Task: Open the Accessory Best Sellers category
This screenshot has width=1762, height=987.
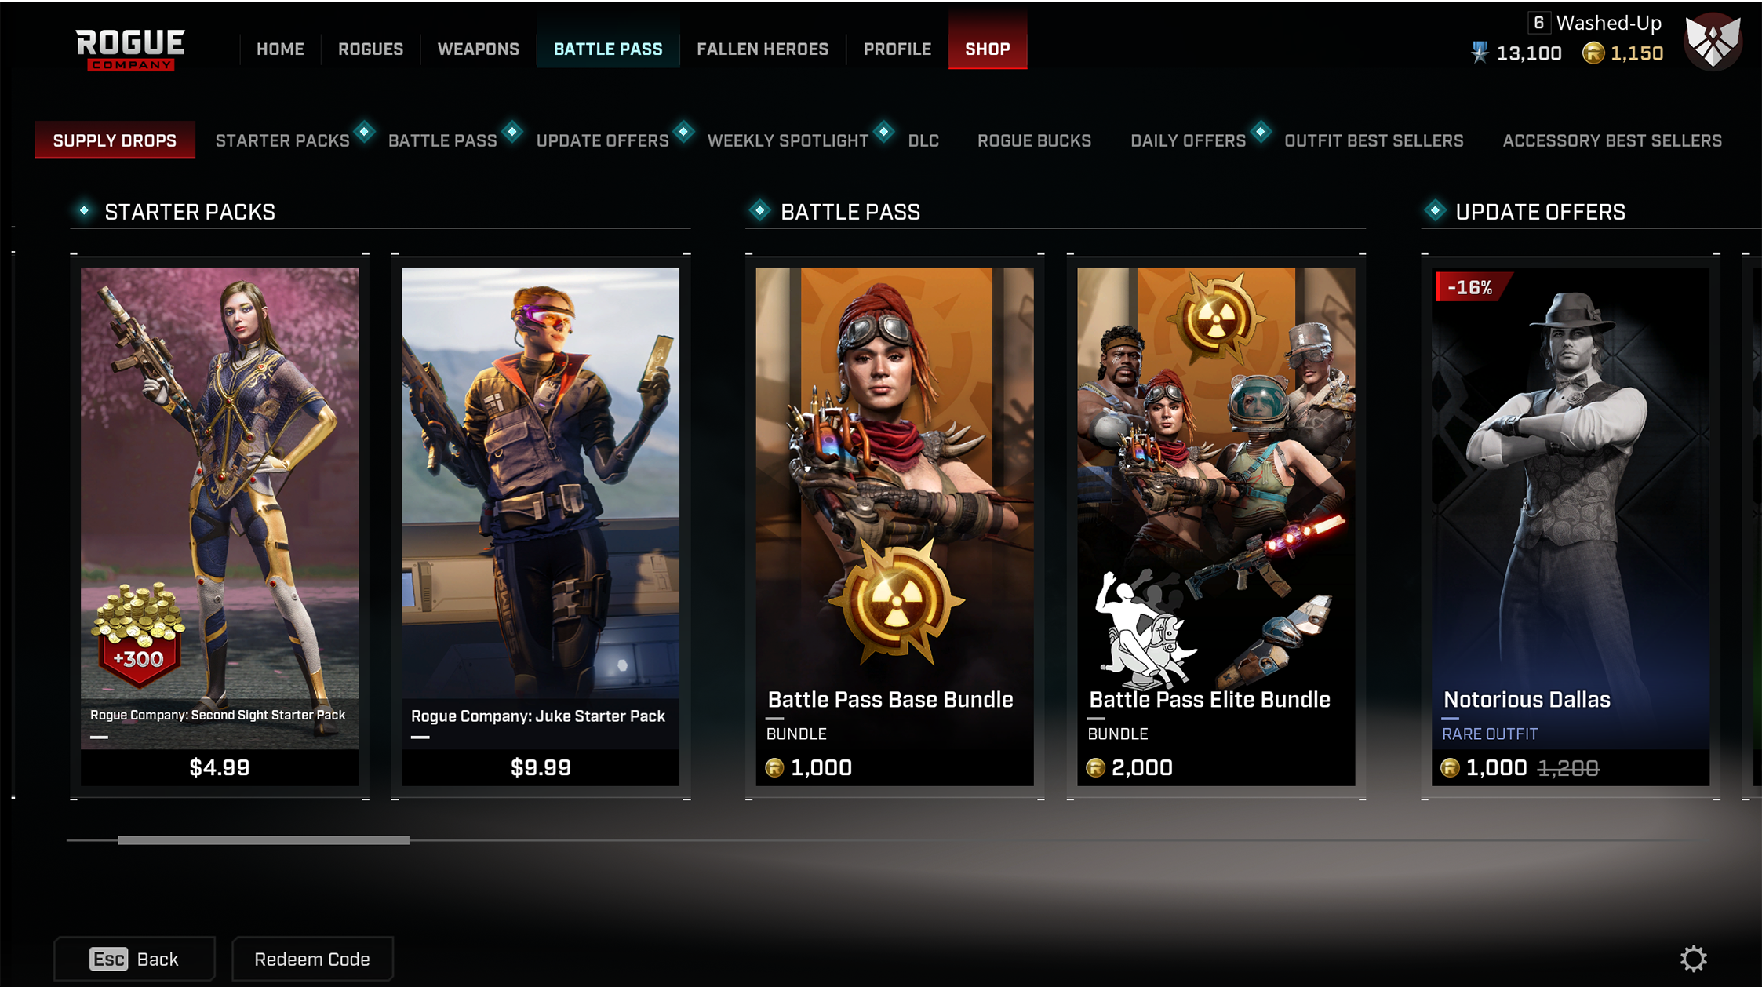Action: pyautogui.click(x=1612, y=140)
